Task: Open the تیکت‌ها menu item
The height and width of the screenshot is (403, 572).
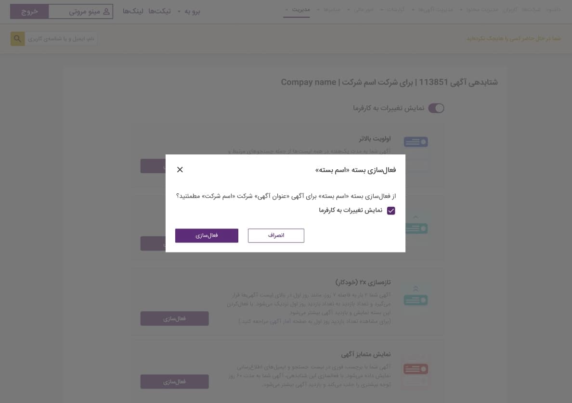Action: [x=159, y=11]
